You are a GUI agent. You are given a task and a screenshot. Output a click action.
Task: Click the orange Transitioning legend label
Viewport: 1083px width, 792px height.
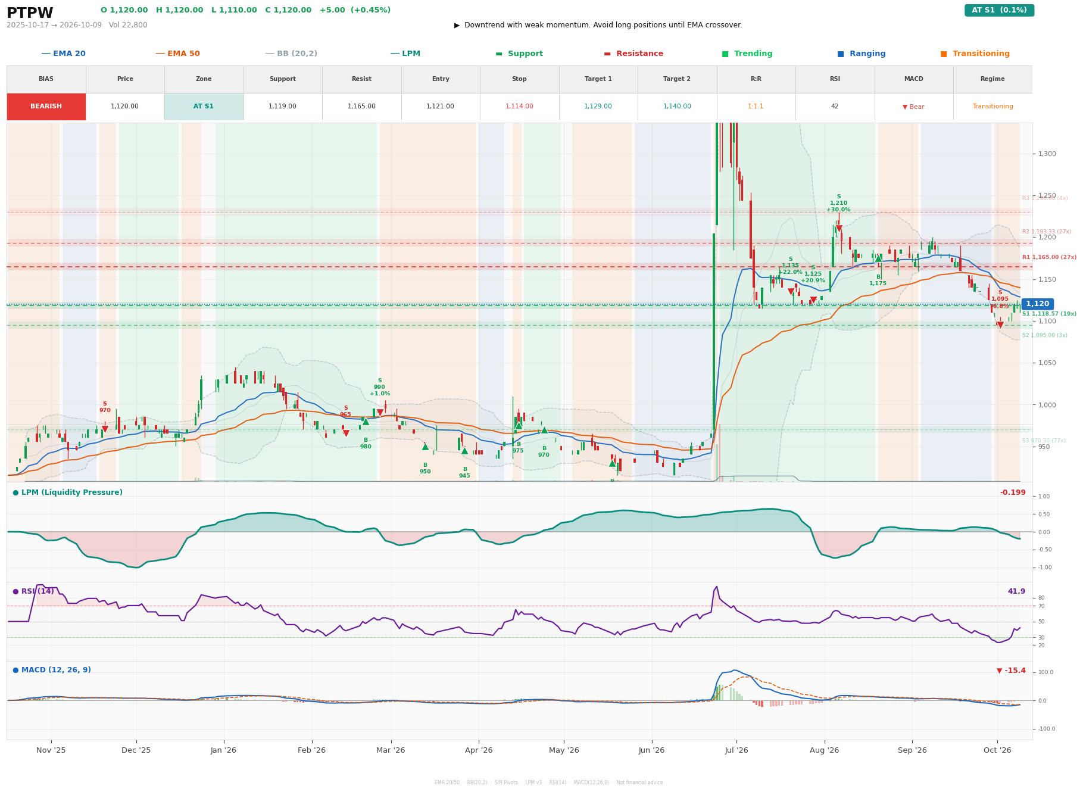point(981,54)
